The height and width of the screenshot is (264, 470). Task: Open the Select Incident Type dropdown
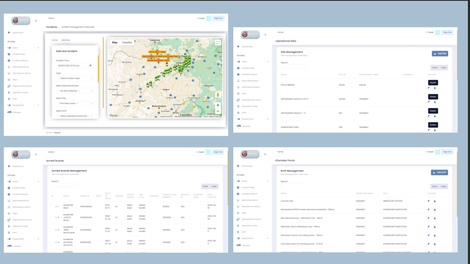tap(75, 78)
